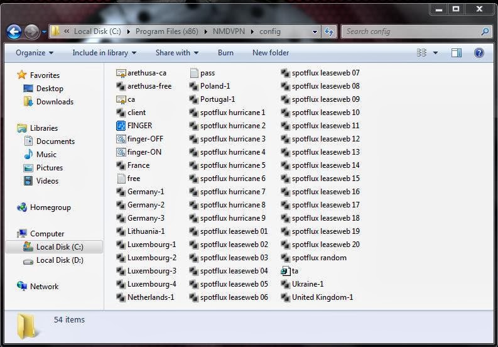Viewport: 498px width, 347px height.
Task: Open the Help question mark icon
Action: 479,52
